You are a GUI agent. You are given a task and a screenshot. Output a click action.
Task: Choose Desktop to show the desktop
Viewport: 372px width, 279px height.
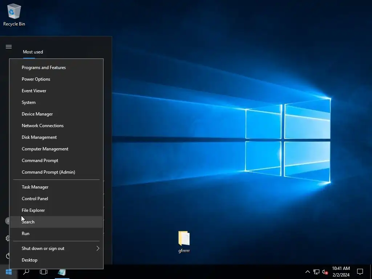click(x=56, y=260)
